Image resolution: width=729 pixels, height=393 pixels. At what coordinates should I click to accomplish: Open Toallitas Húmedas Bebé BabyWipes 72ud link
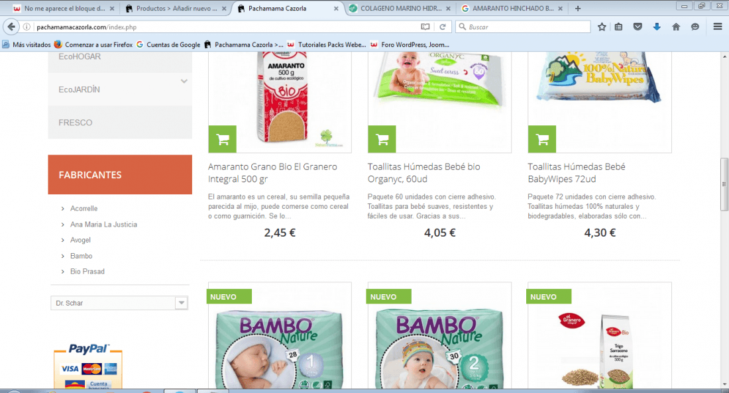[576, 172]
